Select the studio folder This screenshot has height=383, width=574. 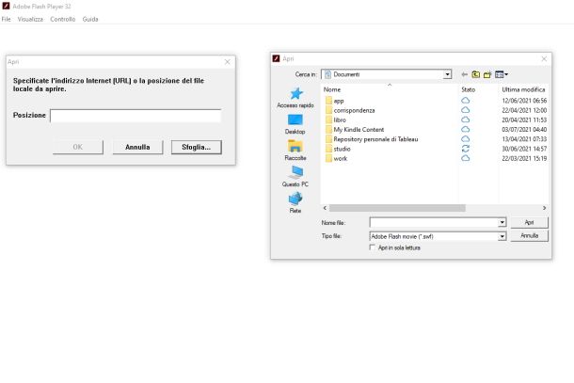tap(338, 149)
